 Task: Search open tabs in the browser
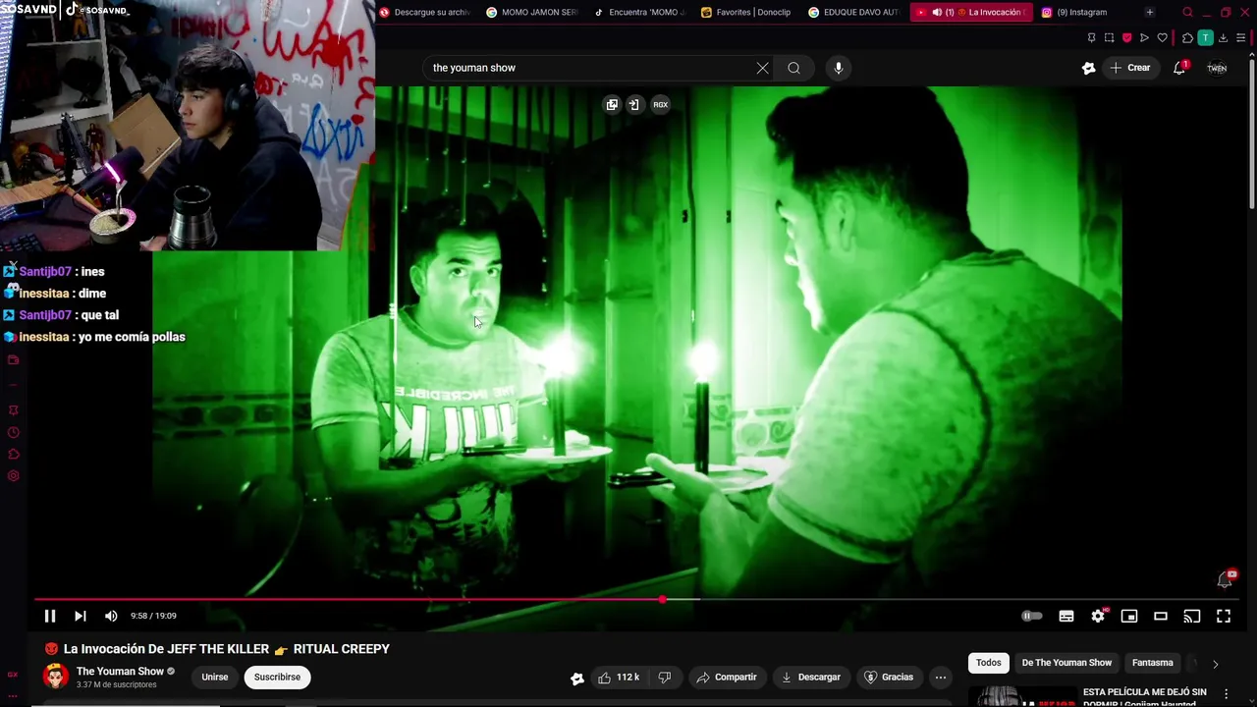click(x=1187, y=12)
